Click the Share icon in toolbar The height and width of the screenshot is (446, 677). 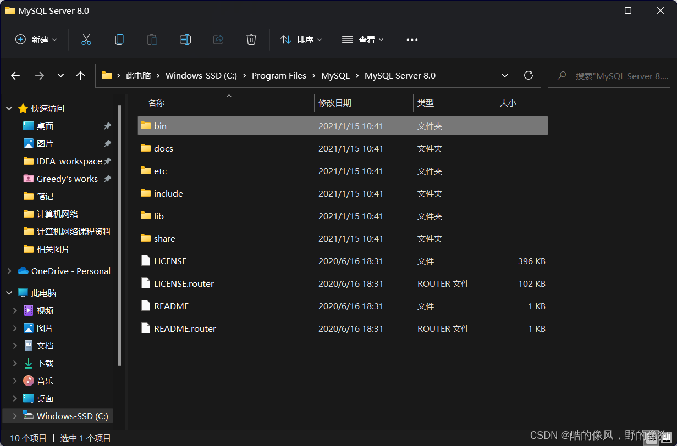pyautogui.click(x=218, y=40)
